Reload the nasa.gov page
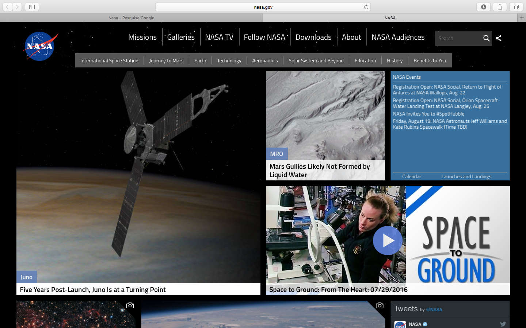Image resolution: width=526 pixels, height=328 pixels. coord(366,7)
